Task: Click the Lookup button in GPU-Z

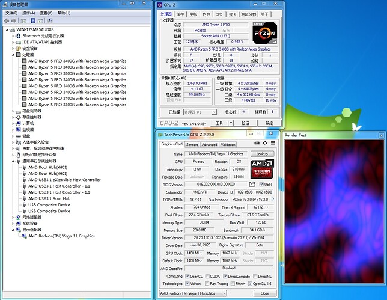Action: (262, 154)
